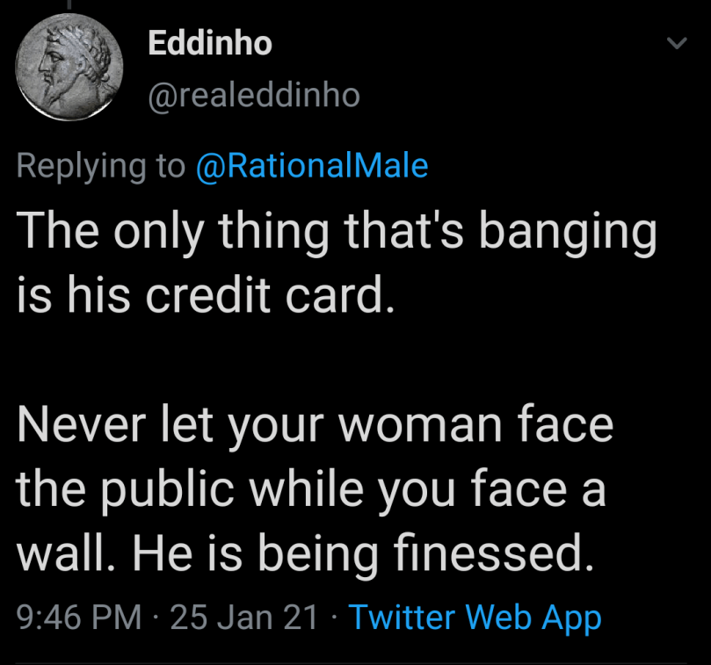The height and width of the screenshot is (665, 711).
Task: Click the line "is his credit card."
Action: (202, 299)
